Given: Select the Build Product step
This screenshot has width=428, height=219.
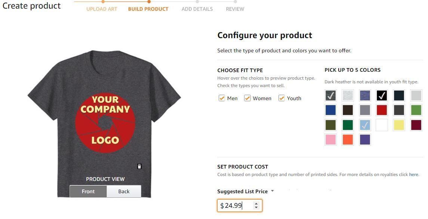Looking at the screenshot, I should click(x=148, y=9).
